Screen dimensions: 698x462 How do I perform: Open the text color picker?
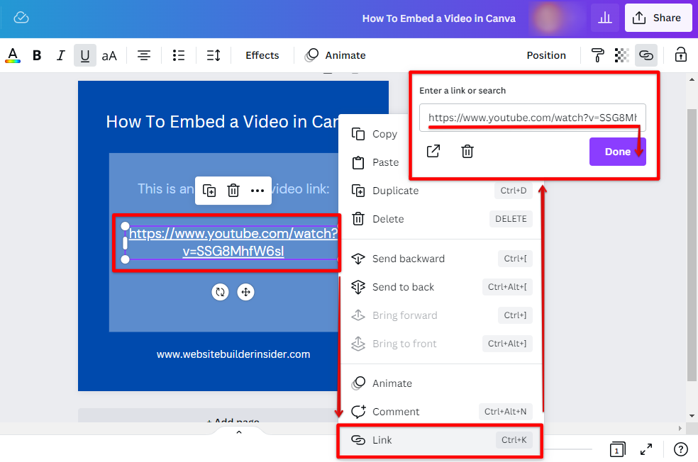coord(13,55)
